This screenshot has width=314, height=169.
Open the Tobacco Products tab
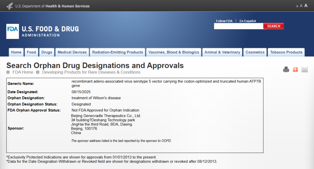(x=286, y=52)
